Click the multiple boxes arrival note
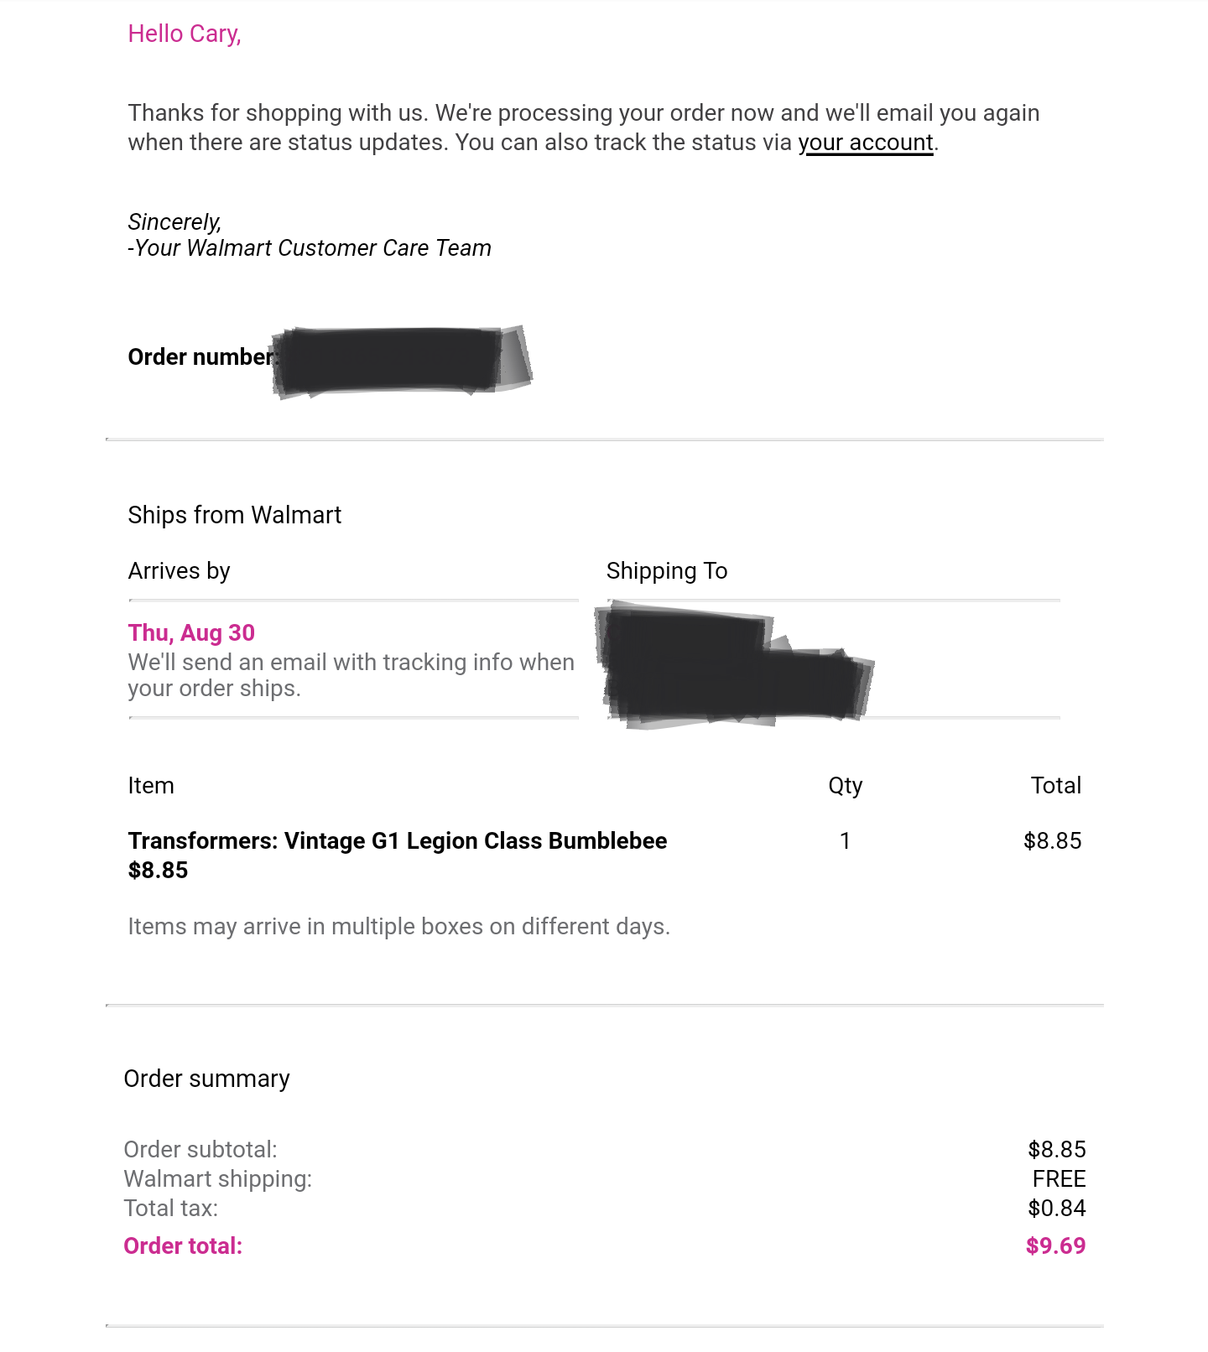Image resolution: width=1208 pixels, height=1352 pixels. click(398, 927)
